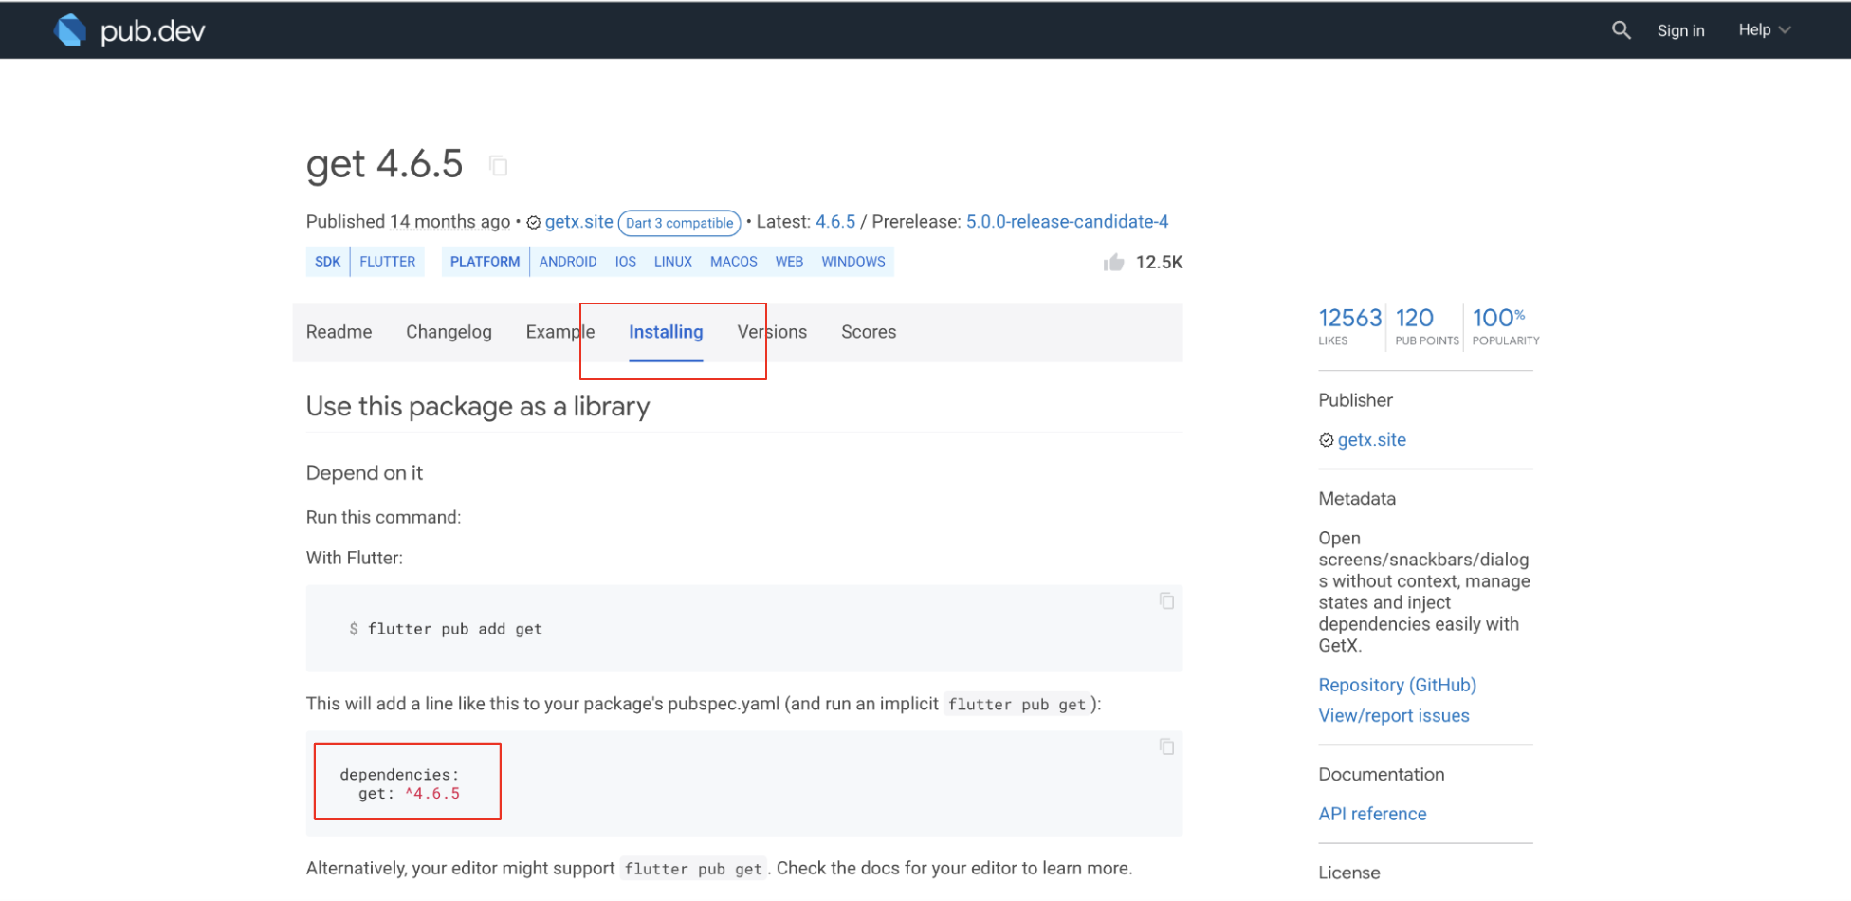Viewport: 1851px width, 901px height.
Task: Filter by WINDOWS platform tag
Action: (853, 262)
